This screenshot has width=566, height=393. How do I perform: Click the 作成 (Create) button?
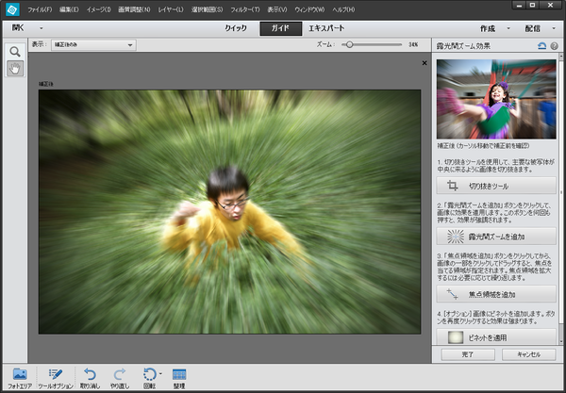click(x=488, y=28)
